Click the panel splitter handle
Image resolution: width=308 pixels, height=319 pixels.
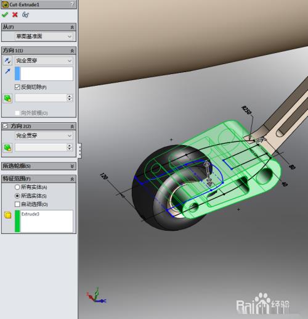point(79,151)
